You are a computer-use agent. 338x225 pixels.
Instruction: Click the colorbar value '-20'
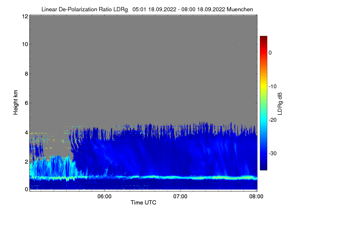273,120
